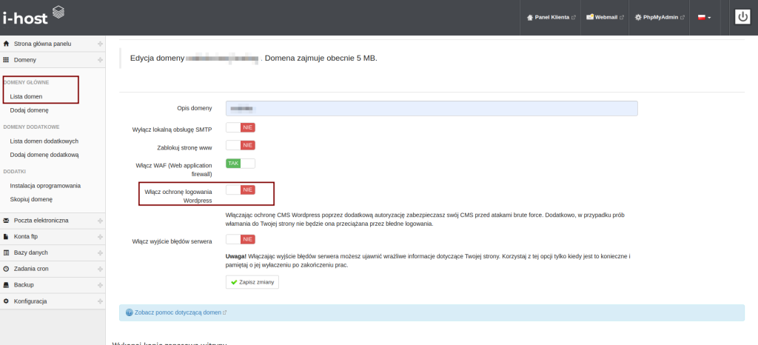The height and width of the screenshot is (345, 758).
Task: Enable Wordpress login protection toggle
Action: pos(241,190)
